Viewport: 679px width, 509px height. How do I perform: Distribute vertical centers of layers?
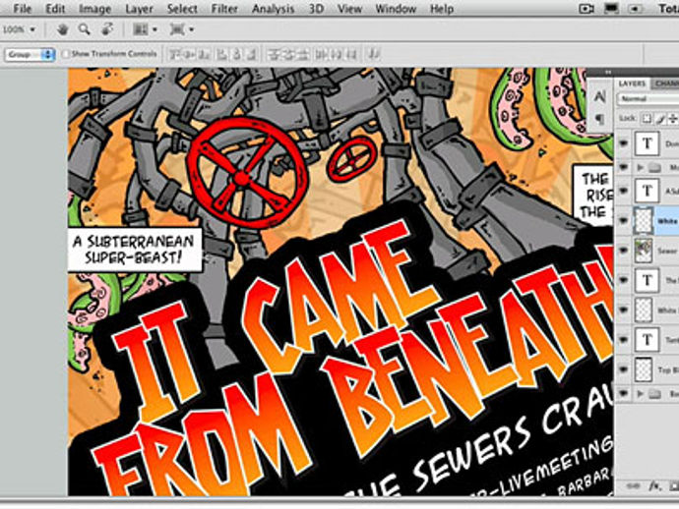(x=288, y=54)
